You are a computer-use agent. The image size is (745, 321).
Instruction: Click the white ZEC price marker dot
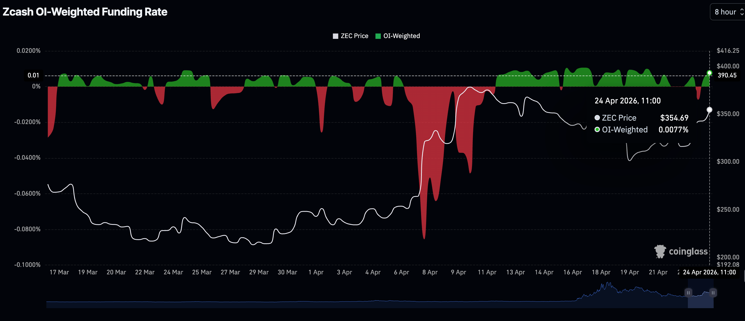coord(709,110)
